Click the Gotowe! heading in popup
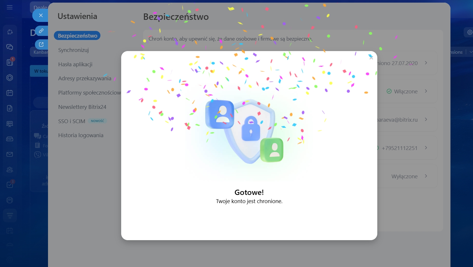This screenshot has width=473, height=267. point(249,192)
